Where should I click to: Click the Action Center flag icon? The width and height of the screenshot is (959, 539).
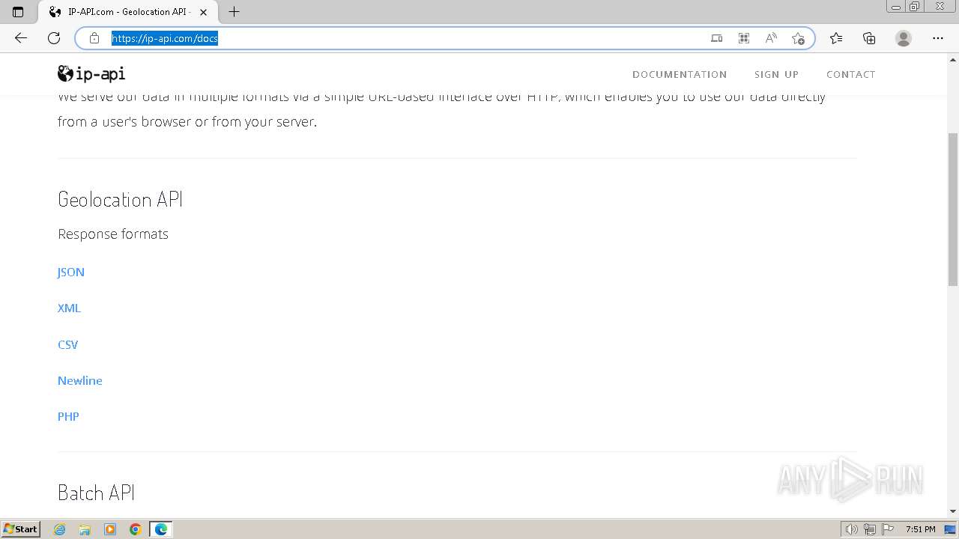[887, 529]
